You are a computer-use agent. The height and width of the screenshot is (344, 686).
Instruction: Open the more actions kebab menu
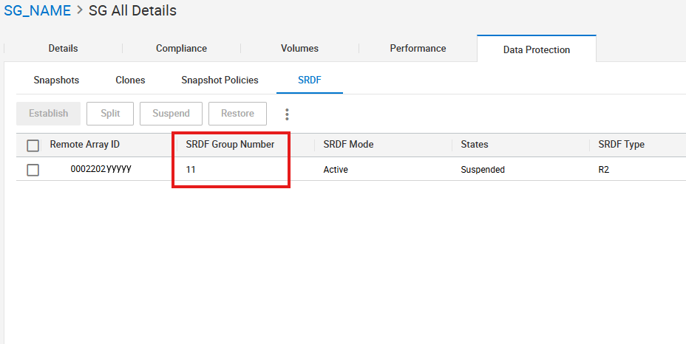288,114
